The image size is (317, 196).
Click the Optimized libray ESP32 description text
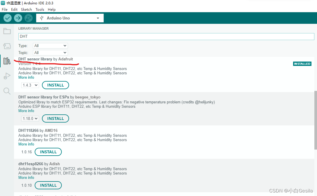[117, 102]
